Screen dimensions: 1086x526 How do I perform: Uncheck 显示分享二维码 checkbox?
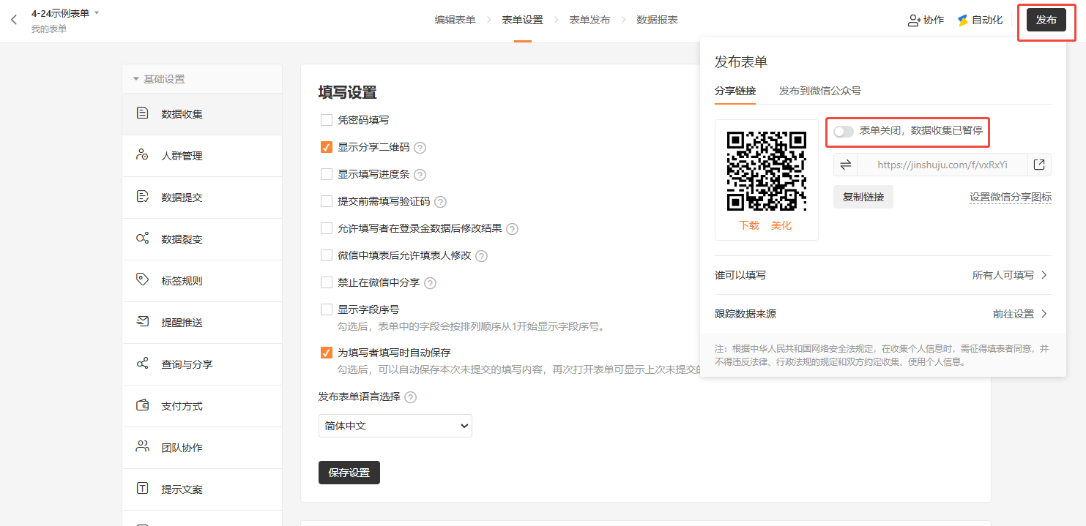(327, 147)
